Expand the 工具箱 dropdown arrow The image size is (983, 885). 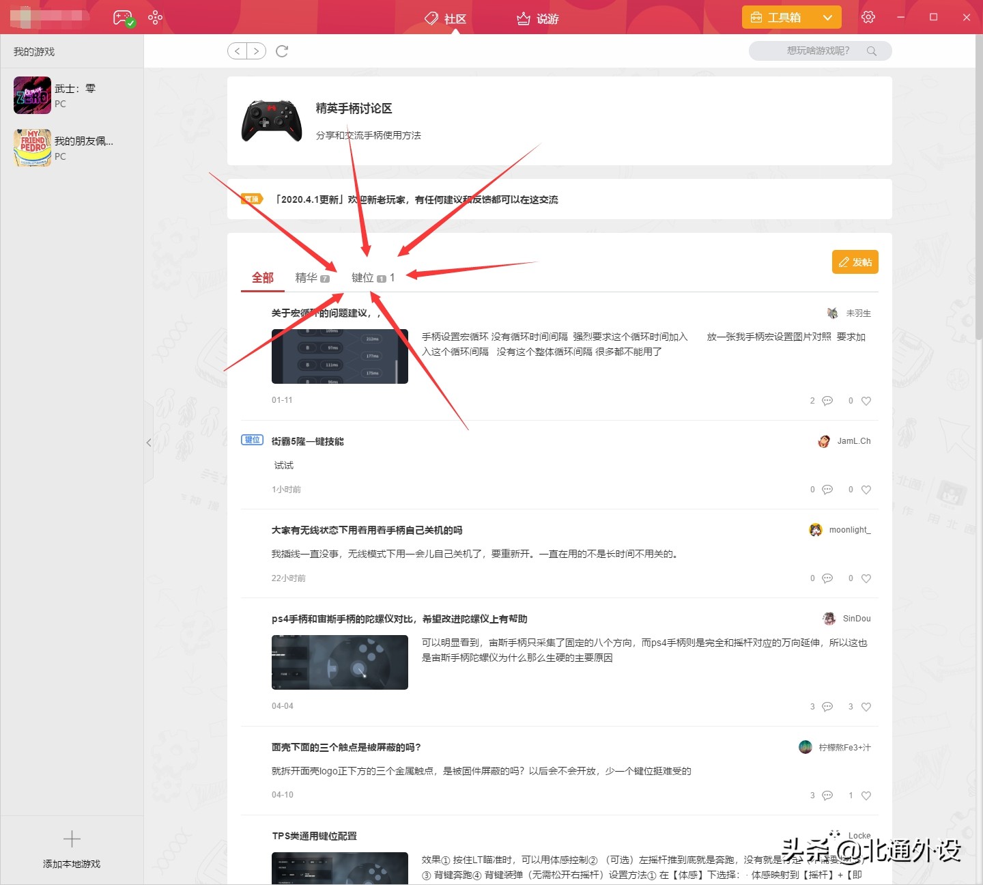click(x=827, y=18)
